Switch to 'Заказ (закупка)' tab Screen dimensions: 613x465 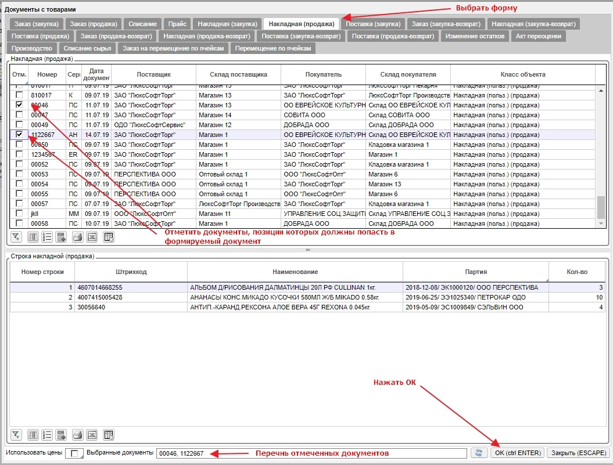36,24
